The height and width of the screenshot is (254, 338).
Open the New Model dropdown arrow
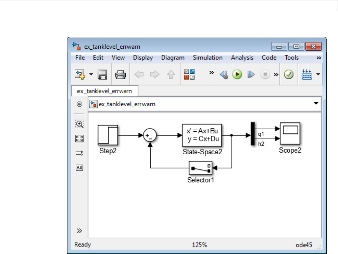click(91, 74)
